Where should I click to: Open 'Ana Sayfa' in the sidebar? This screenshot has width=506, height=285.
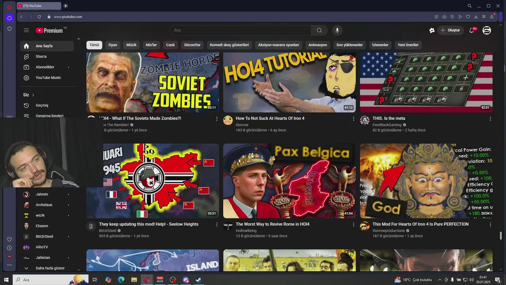[x=47, y=46]
